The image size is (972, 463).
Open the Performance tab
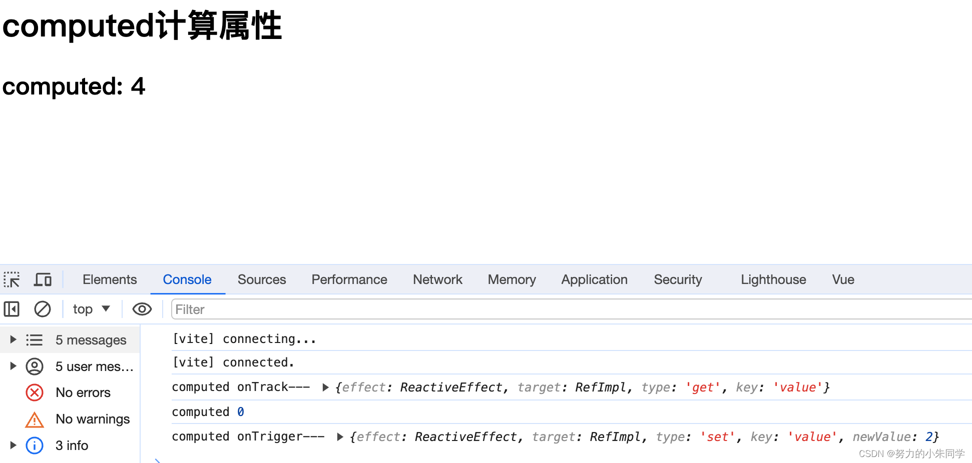point(349,279)
